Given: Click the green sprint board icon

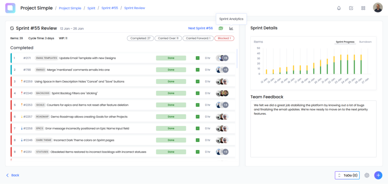Looking at the screenshot, I should [x=221, y=28].
